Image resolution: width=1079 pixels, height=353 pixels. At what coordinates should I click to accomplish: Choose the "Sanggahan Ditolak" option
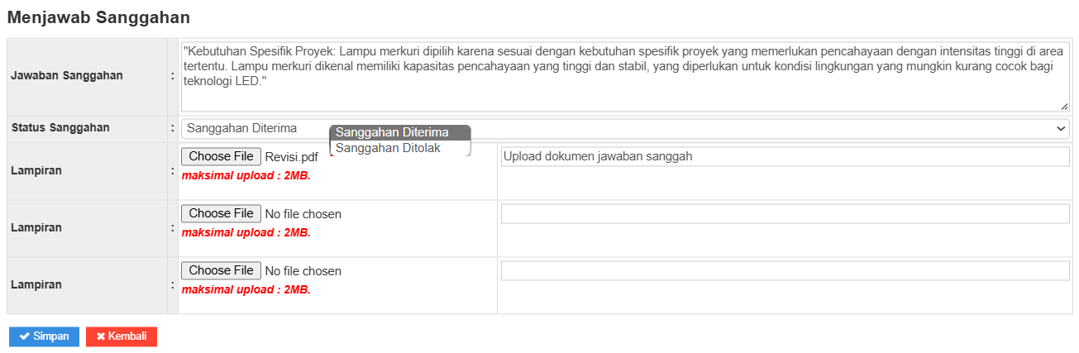[x=388, y=149]
